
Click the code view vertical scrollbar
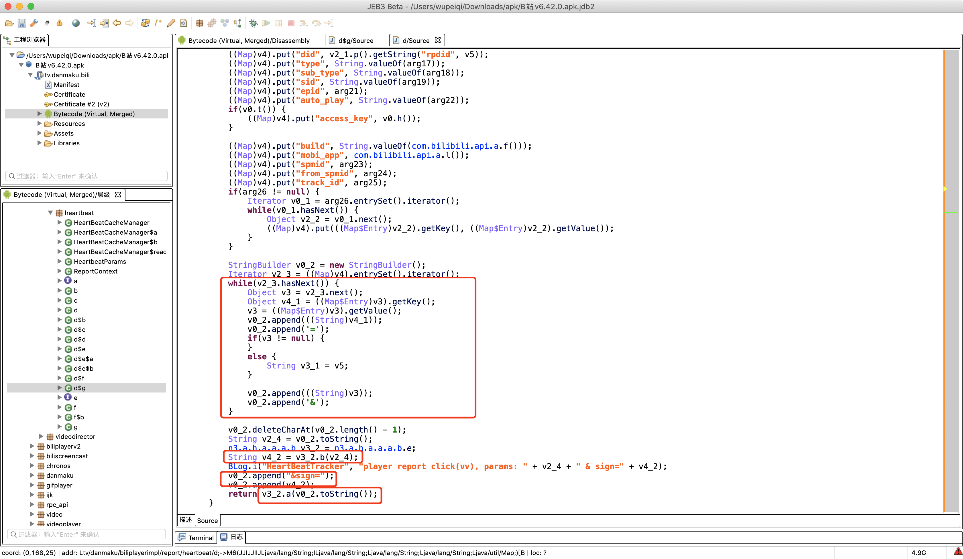951,281
